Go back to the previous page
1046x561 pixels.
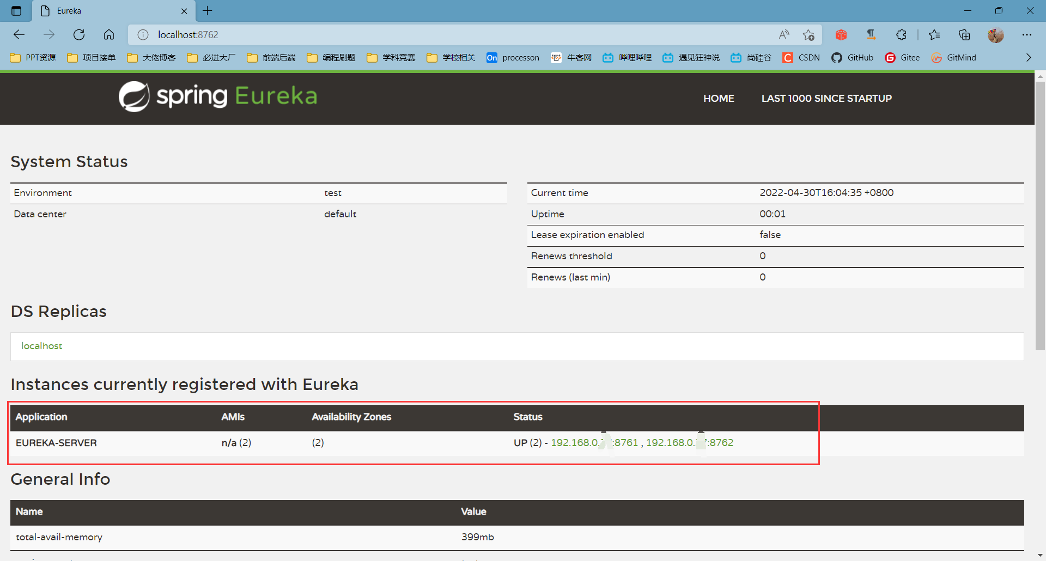19,35
